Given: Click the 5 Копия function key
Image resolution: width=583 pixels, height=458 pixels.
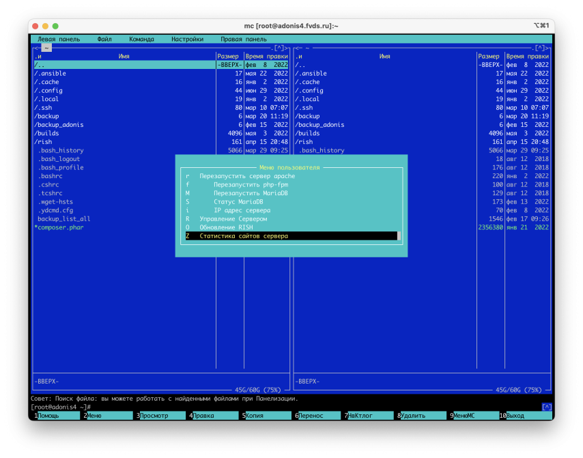Looking at the screenshot, I should pos(267,416).
